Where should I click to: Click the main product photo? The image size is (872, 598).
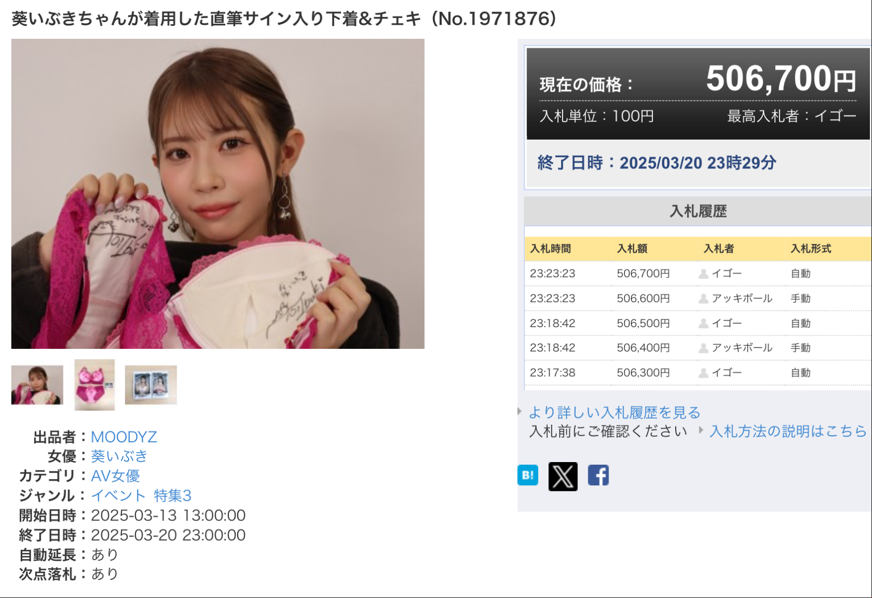click(x=218, y=194)
